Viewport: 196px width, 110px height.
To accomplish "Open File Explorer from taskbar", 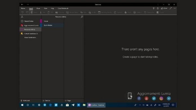I will point(84,105).
